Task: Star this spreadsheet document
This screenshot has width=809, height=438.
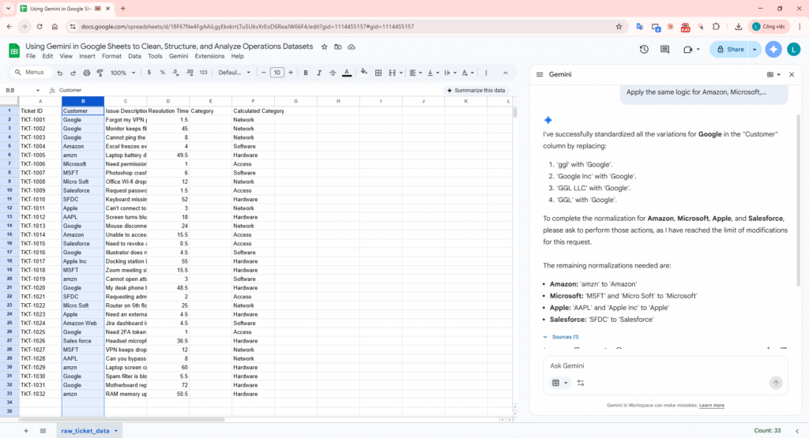Action: [x=325, y=47]
